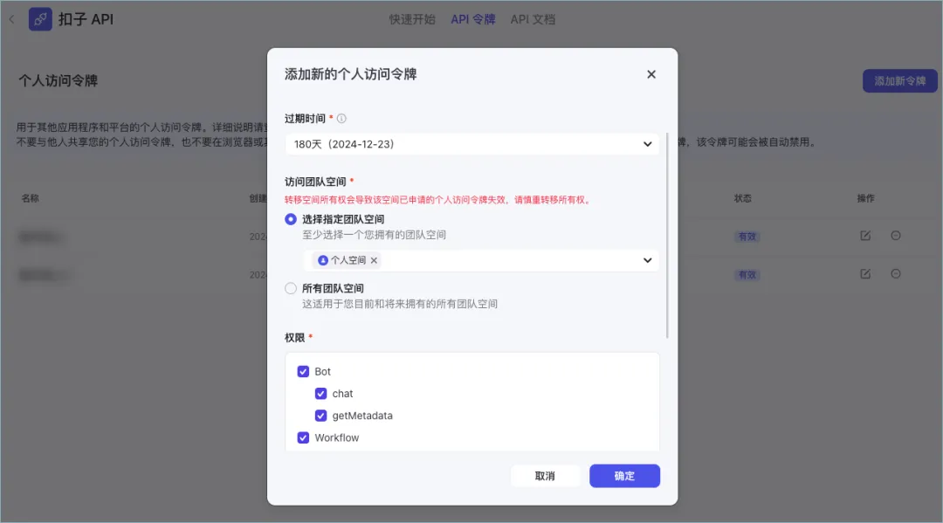Click edit icon for first token row
Viewport: 943px width, 523px height.
pos(865,236)
